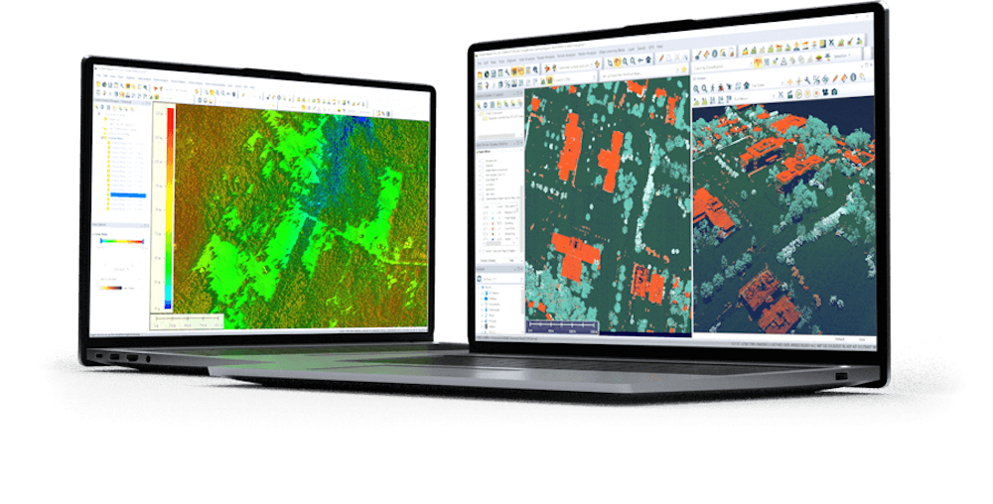Click elevation shader gradient slider, left laptop

click(x=122, y=241)
